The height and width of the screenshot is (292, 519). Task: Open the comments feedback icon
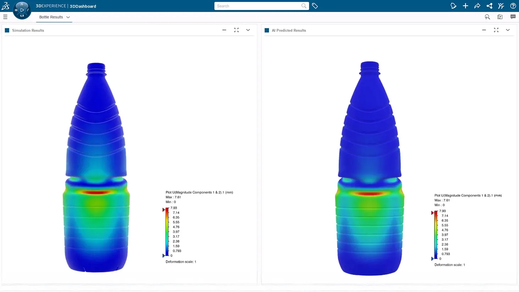point(513,17)
